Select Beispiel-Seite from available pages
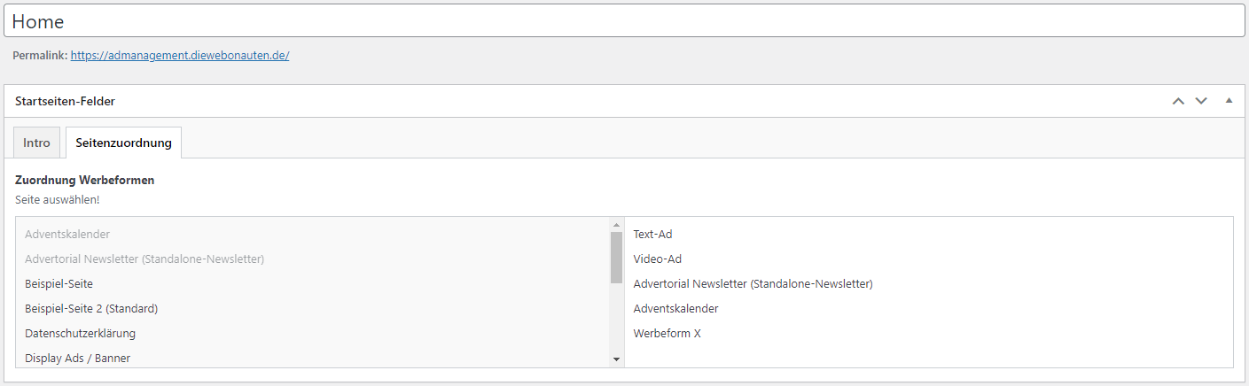 click(x=59, y=284)
